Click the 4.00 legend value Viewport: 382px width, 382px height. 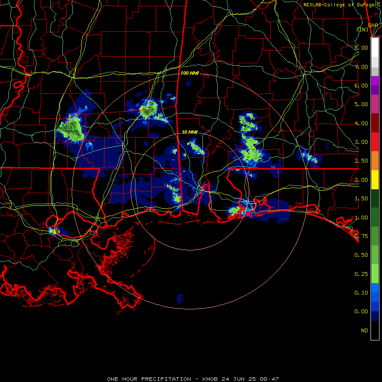coord(361,123)
